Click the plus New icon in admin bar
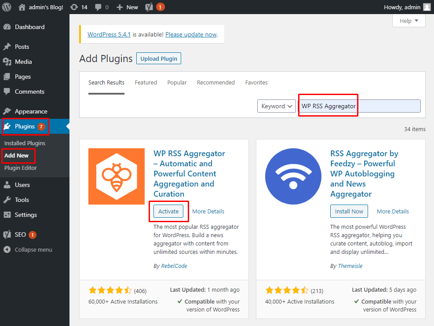This screenshot has height=326, width=434. point(120,7)
